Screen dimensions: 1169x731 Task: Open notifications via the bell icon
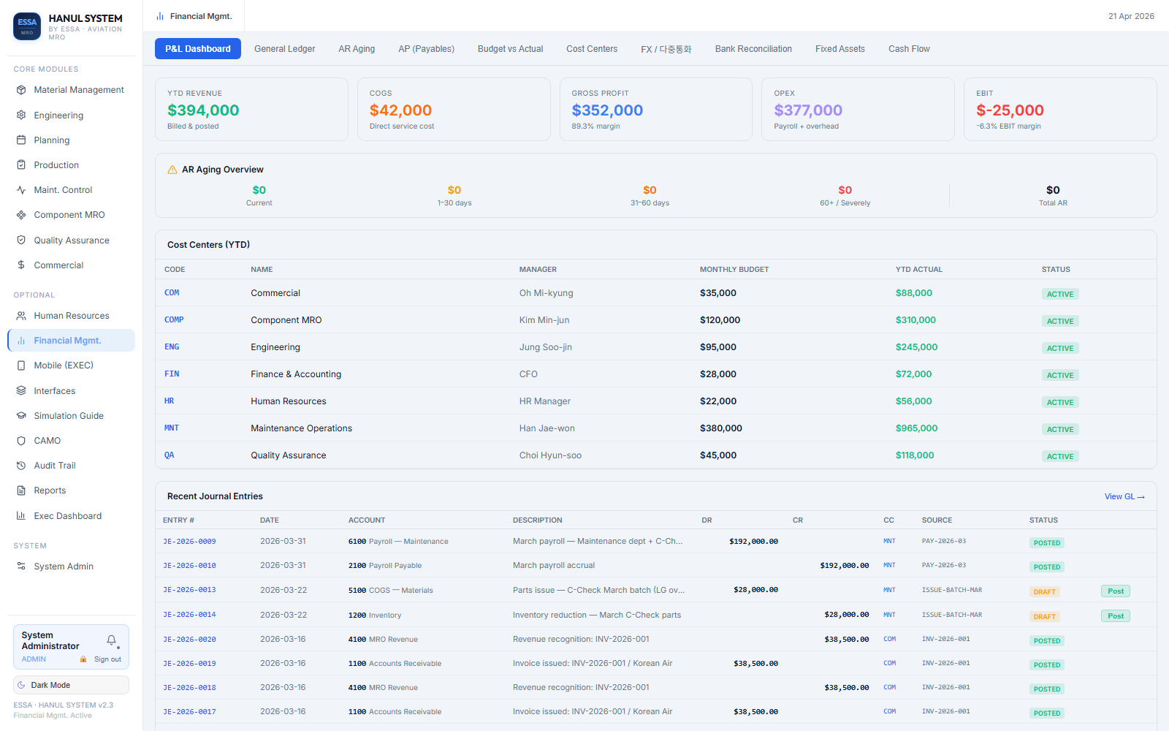tap(112, 640)
